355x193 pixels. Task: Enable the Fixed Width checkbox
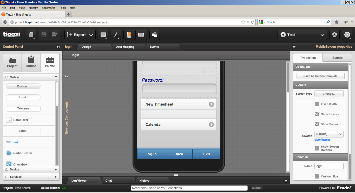point(317,104)
